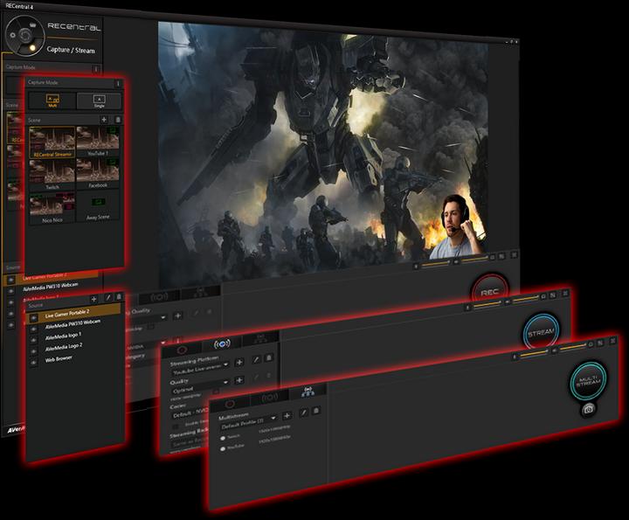Switch to Stream tab in Multistream panel
This screenshot has width=629, height=520.
click(270, 398)
